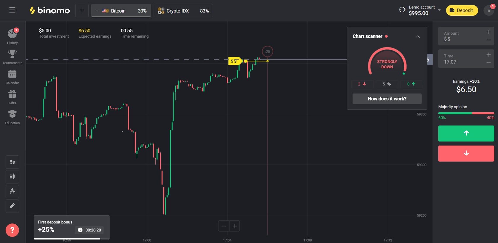Viewport: 498px width, 243px height.
Task: Click the STRONGLY DOWN gauge
Action: pyautogui.click(x=387, y=62)
